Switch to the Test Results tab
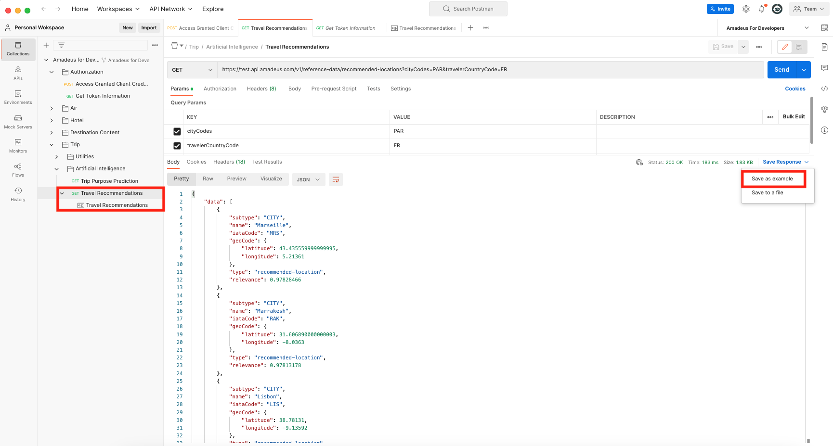The width and height of the screenshot is (833, 446). pyautogui.click(x=267, y=162)
